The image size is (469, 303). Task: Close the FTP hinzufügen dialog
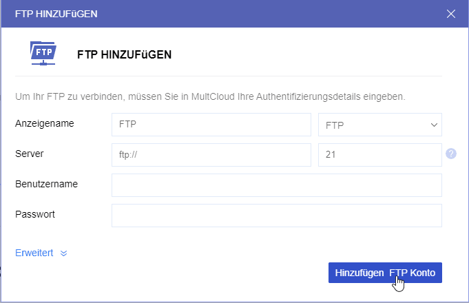pos(451,13)
